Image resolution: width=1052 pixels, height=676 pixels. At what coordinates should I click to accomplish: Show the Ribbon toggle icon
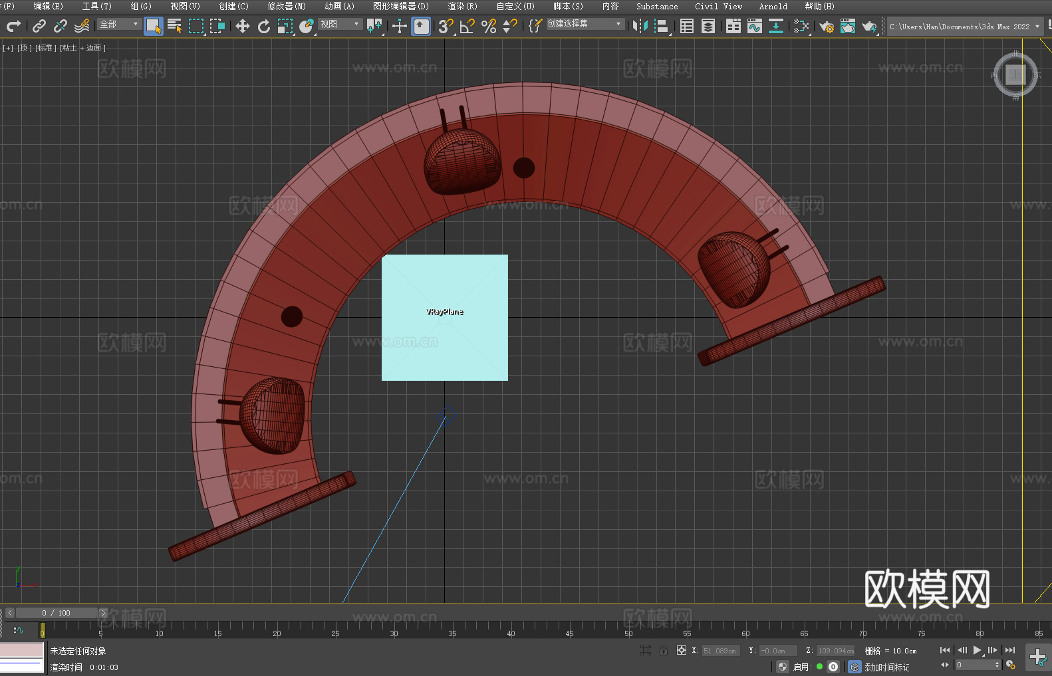point(733,26)
